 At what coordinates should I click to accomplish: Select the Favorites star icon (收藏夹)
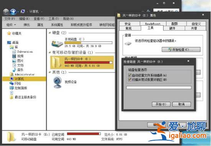tap(9, 33)
